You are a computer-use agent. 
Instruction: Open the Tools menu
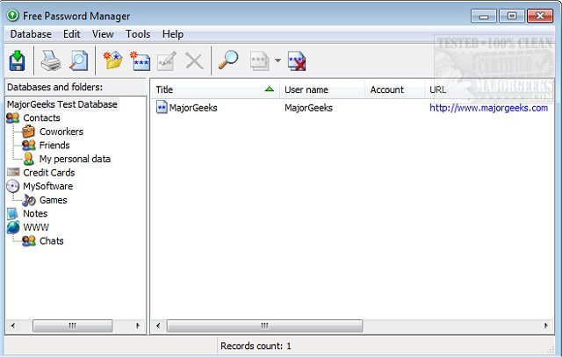[x=138, y=34]
